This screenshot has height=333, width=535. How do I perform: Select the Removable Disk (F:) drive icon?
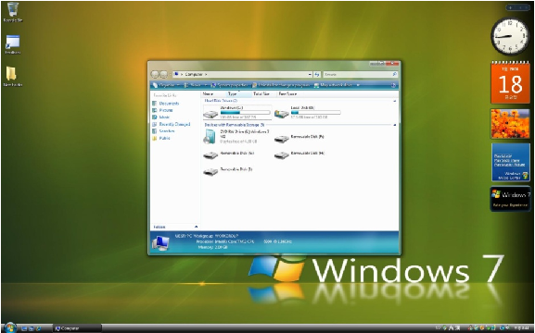tap(282, 139)
